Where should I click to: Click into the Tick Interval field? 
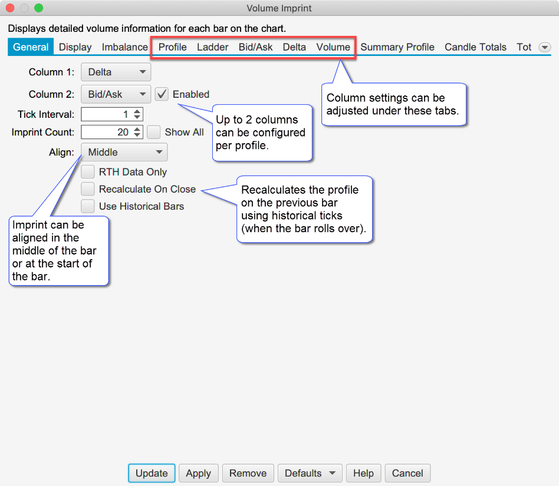[x=106, y=114]
